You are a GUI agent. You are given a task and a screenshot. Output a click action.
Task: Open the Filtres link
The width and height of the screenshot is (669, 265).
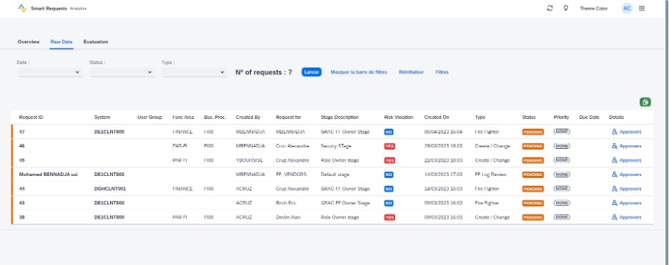click(442, 73)
